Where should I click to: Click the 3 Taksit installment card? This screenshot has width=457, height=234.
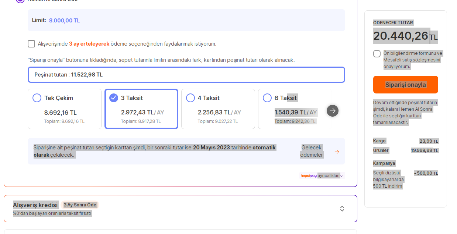click(141, 109)
